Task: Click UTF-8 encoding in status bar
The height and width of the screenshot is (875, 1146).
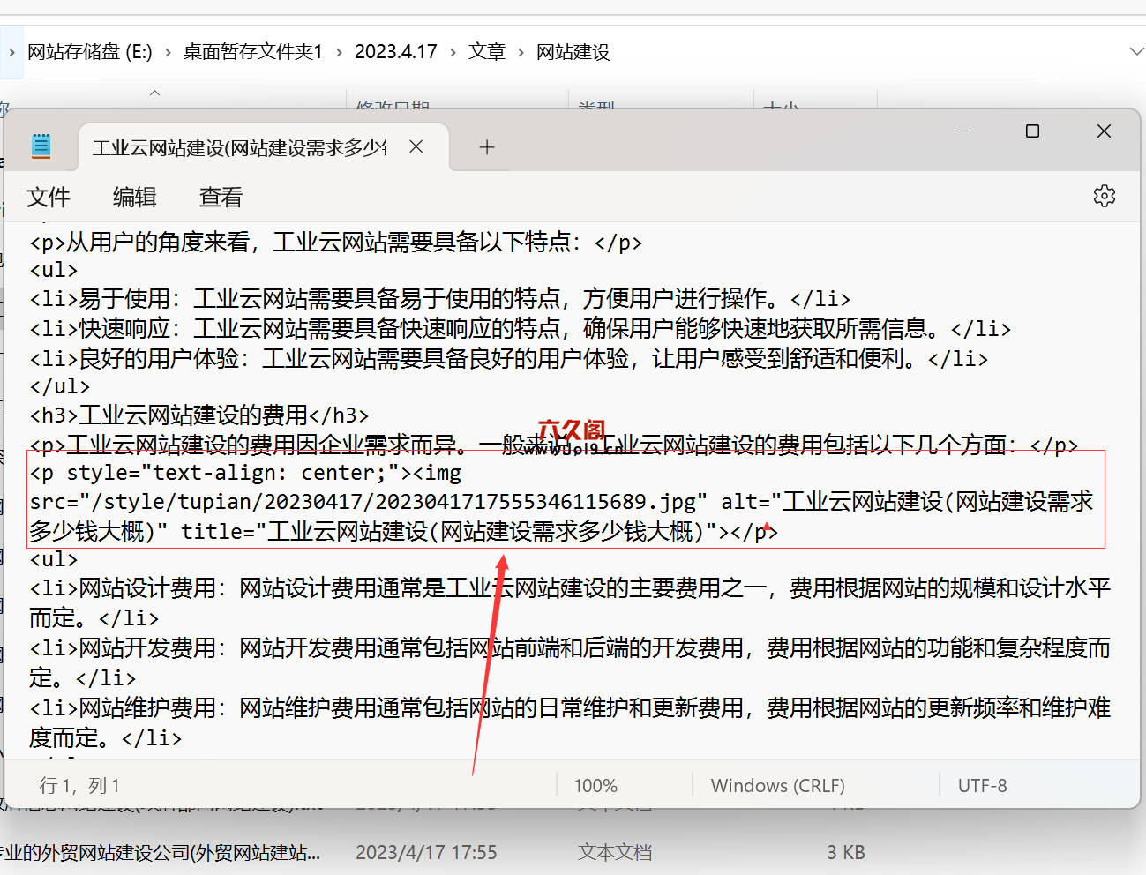Action: coord(982,785)
